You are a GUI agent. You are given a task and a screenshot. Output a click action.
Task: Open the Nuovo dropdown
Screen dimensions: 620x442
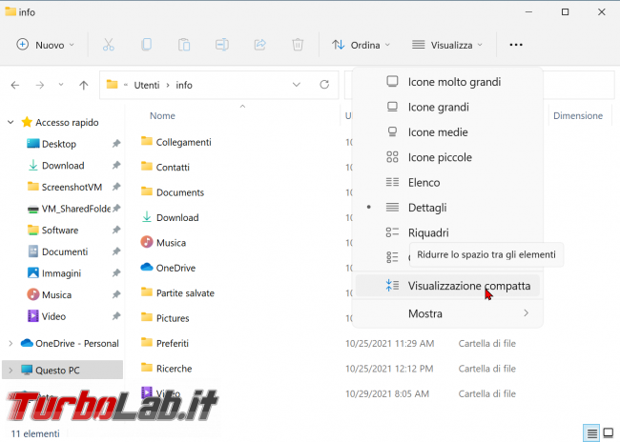click(x=45, y=45)
